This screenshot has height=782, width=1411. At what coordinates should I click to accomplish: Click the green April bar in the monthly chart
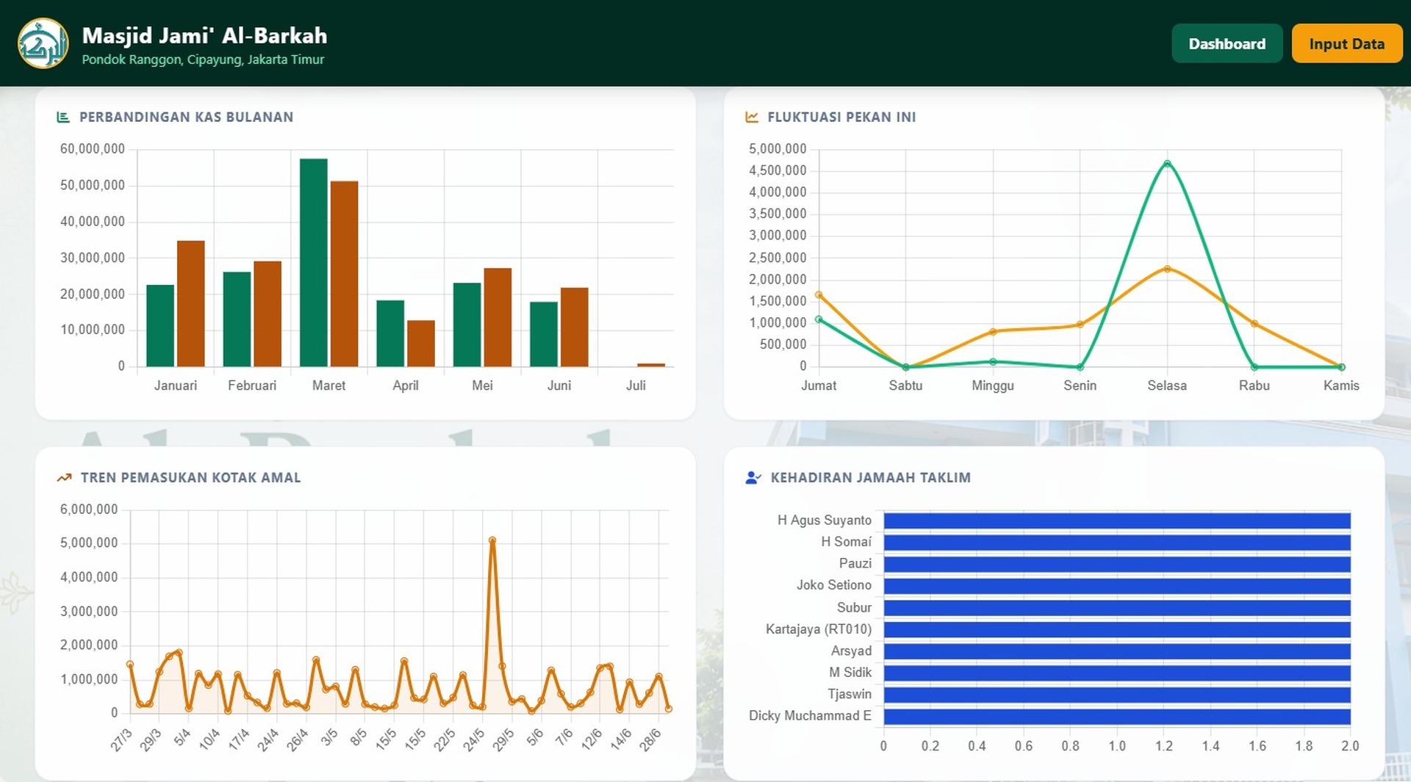click(390, 333)
